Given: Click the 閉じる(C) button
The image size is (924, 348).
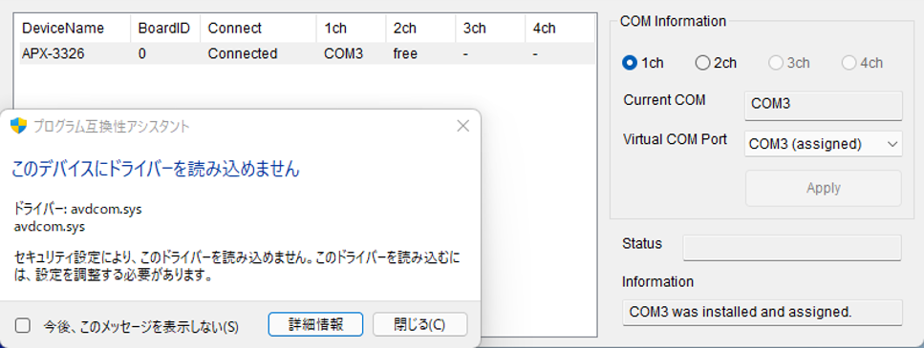Looking at the screenshot, I should 420,324.
